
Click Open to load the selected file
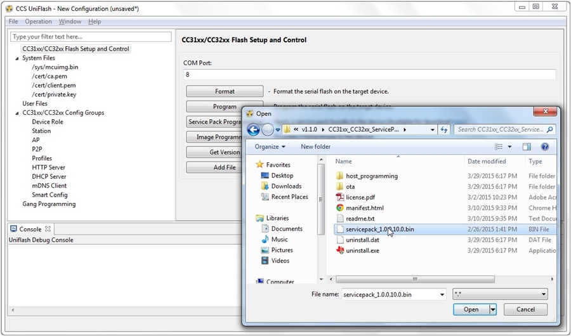coord(471,309)
